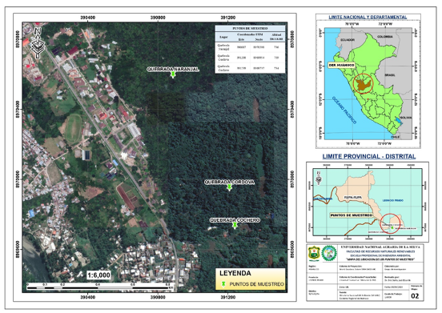Click the red circle on provincial map
Screen dimensions: 442x313
click(x=390, y=223)
